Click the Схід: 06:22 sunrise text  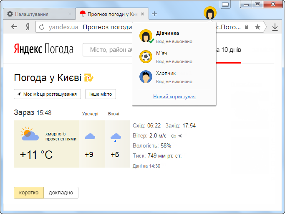point(147,126)
